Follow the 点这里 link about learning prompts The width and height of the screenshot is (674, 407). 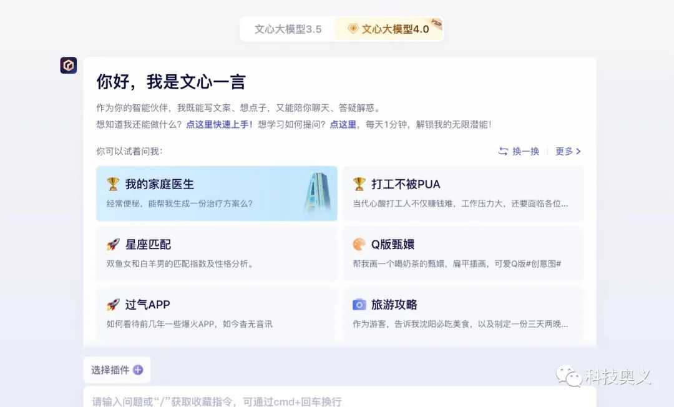coord(343,124)
